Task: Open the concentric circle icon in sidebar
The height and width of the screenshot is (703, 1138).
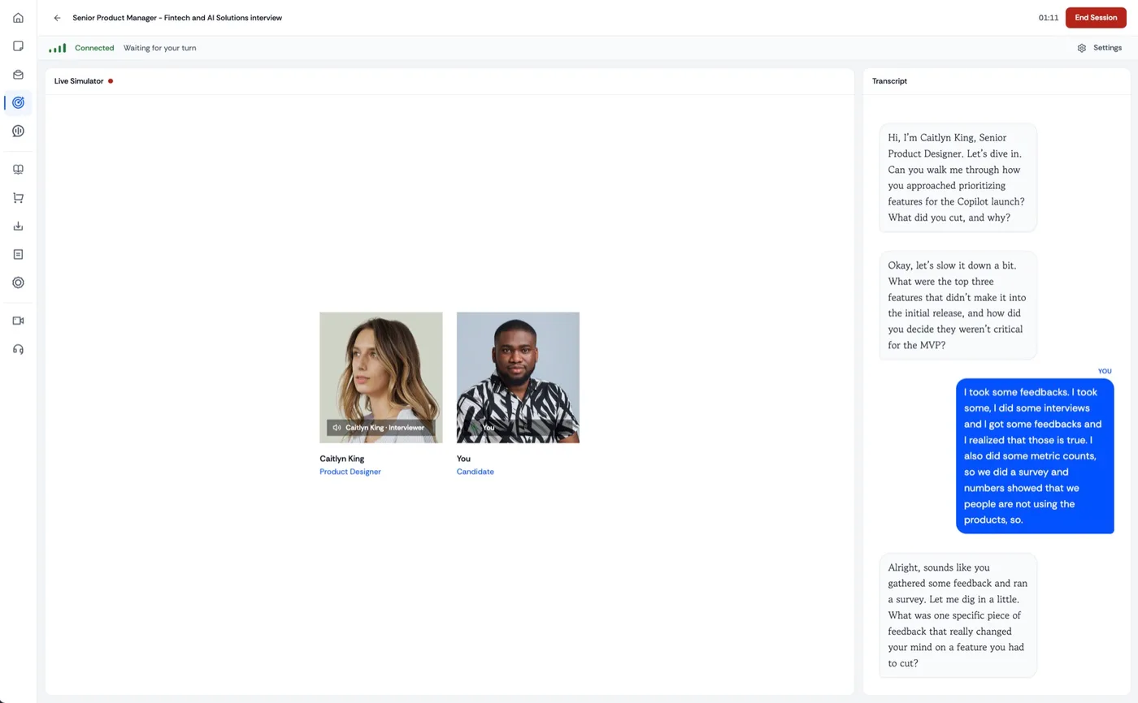Action: pyautogui.click(x=18, y=282)
